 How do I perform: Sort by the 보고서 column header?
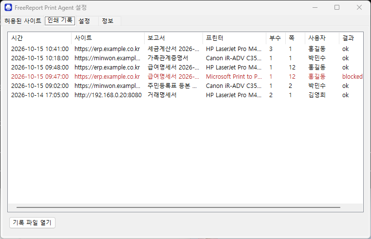tap(173, 38)
